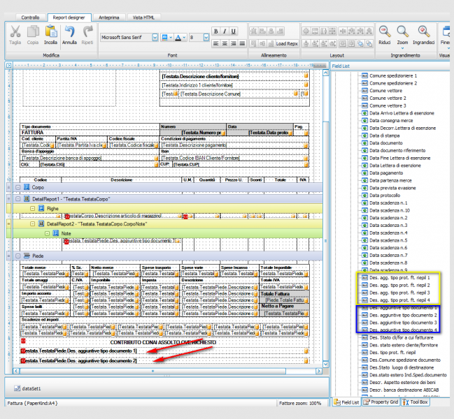The height and width of the screenshot is (419, 454).
Task: Collapse the Note band
Action: [47, 233]
